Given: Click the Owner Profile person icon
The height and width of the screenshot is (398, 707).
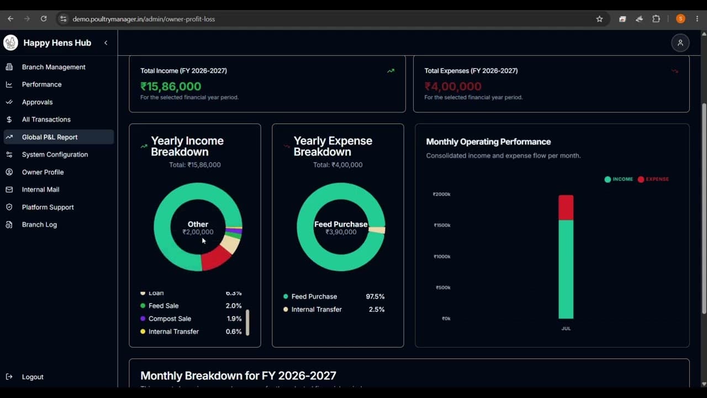Looking at the screenshot, I should click(x=9, y=172).
